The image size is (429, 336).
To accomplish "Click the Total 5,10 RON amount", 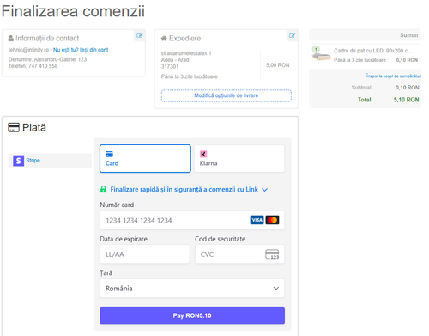I will 406,100.
